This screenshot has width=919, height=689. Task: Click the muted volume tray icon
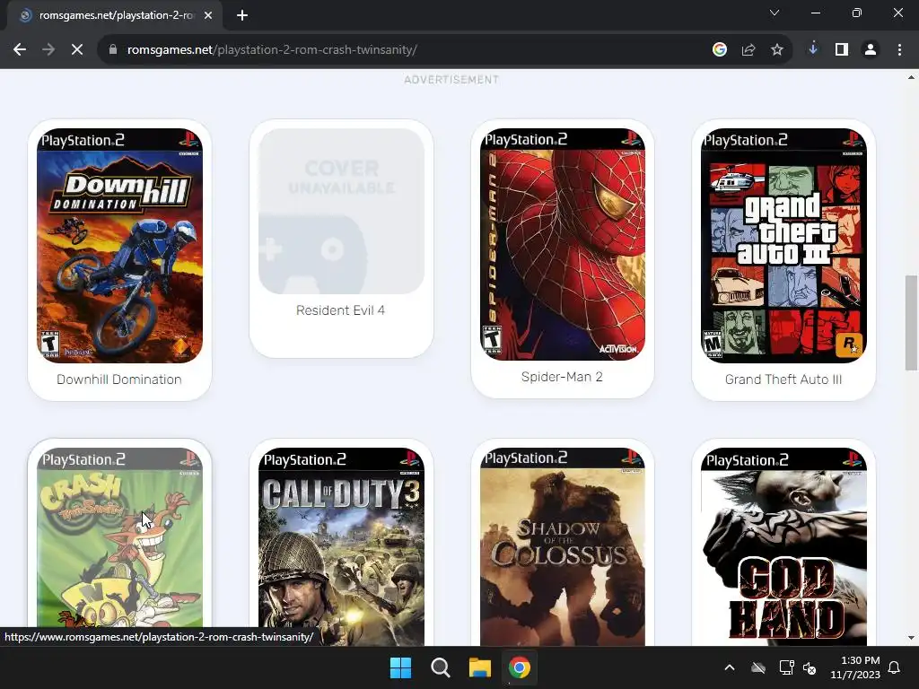(810, 667)
